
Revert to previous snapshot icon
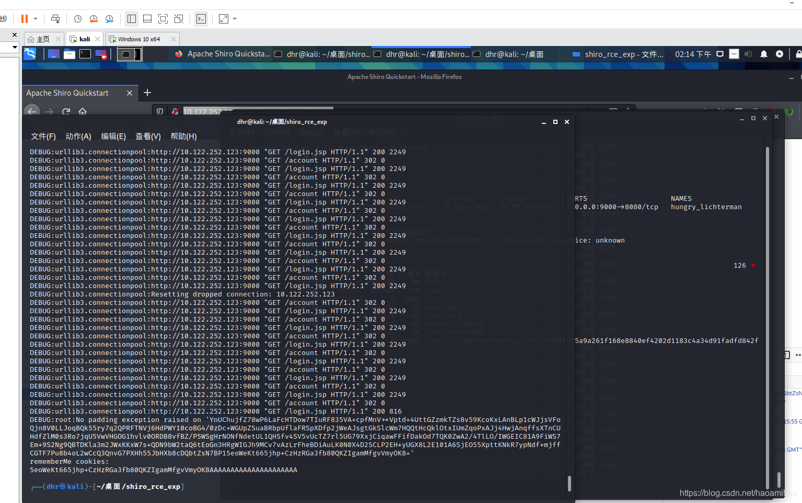(x=94, y=19)
